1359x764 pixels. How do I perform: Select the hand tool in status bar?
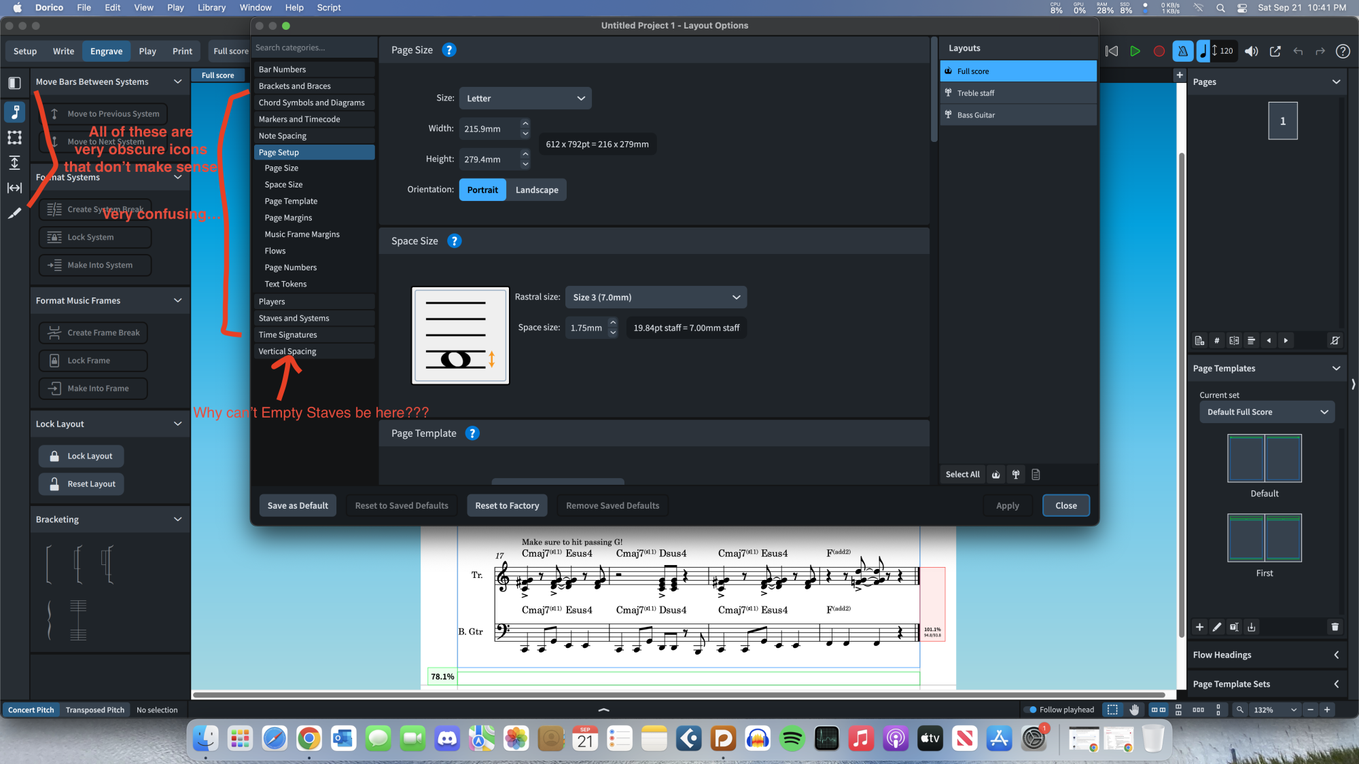pyautogui.click(x=1134, y=710)
